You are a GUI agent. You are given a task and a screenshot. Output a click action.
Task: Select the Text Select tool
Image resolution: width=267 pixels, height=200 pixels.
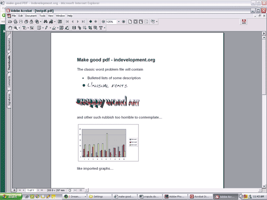point(24,28)
